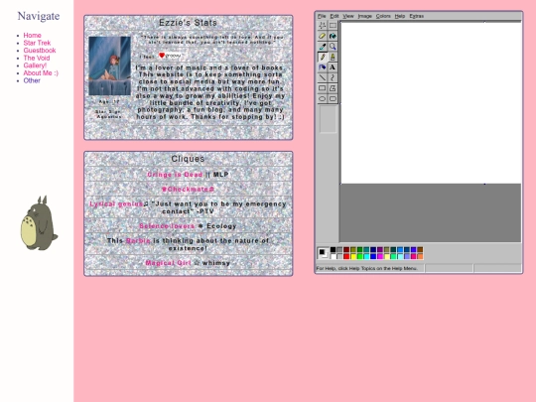
Task: Pick the magenta palette swatch
Action: tap(380, 256)
